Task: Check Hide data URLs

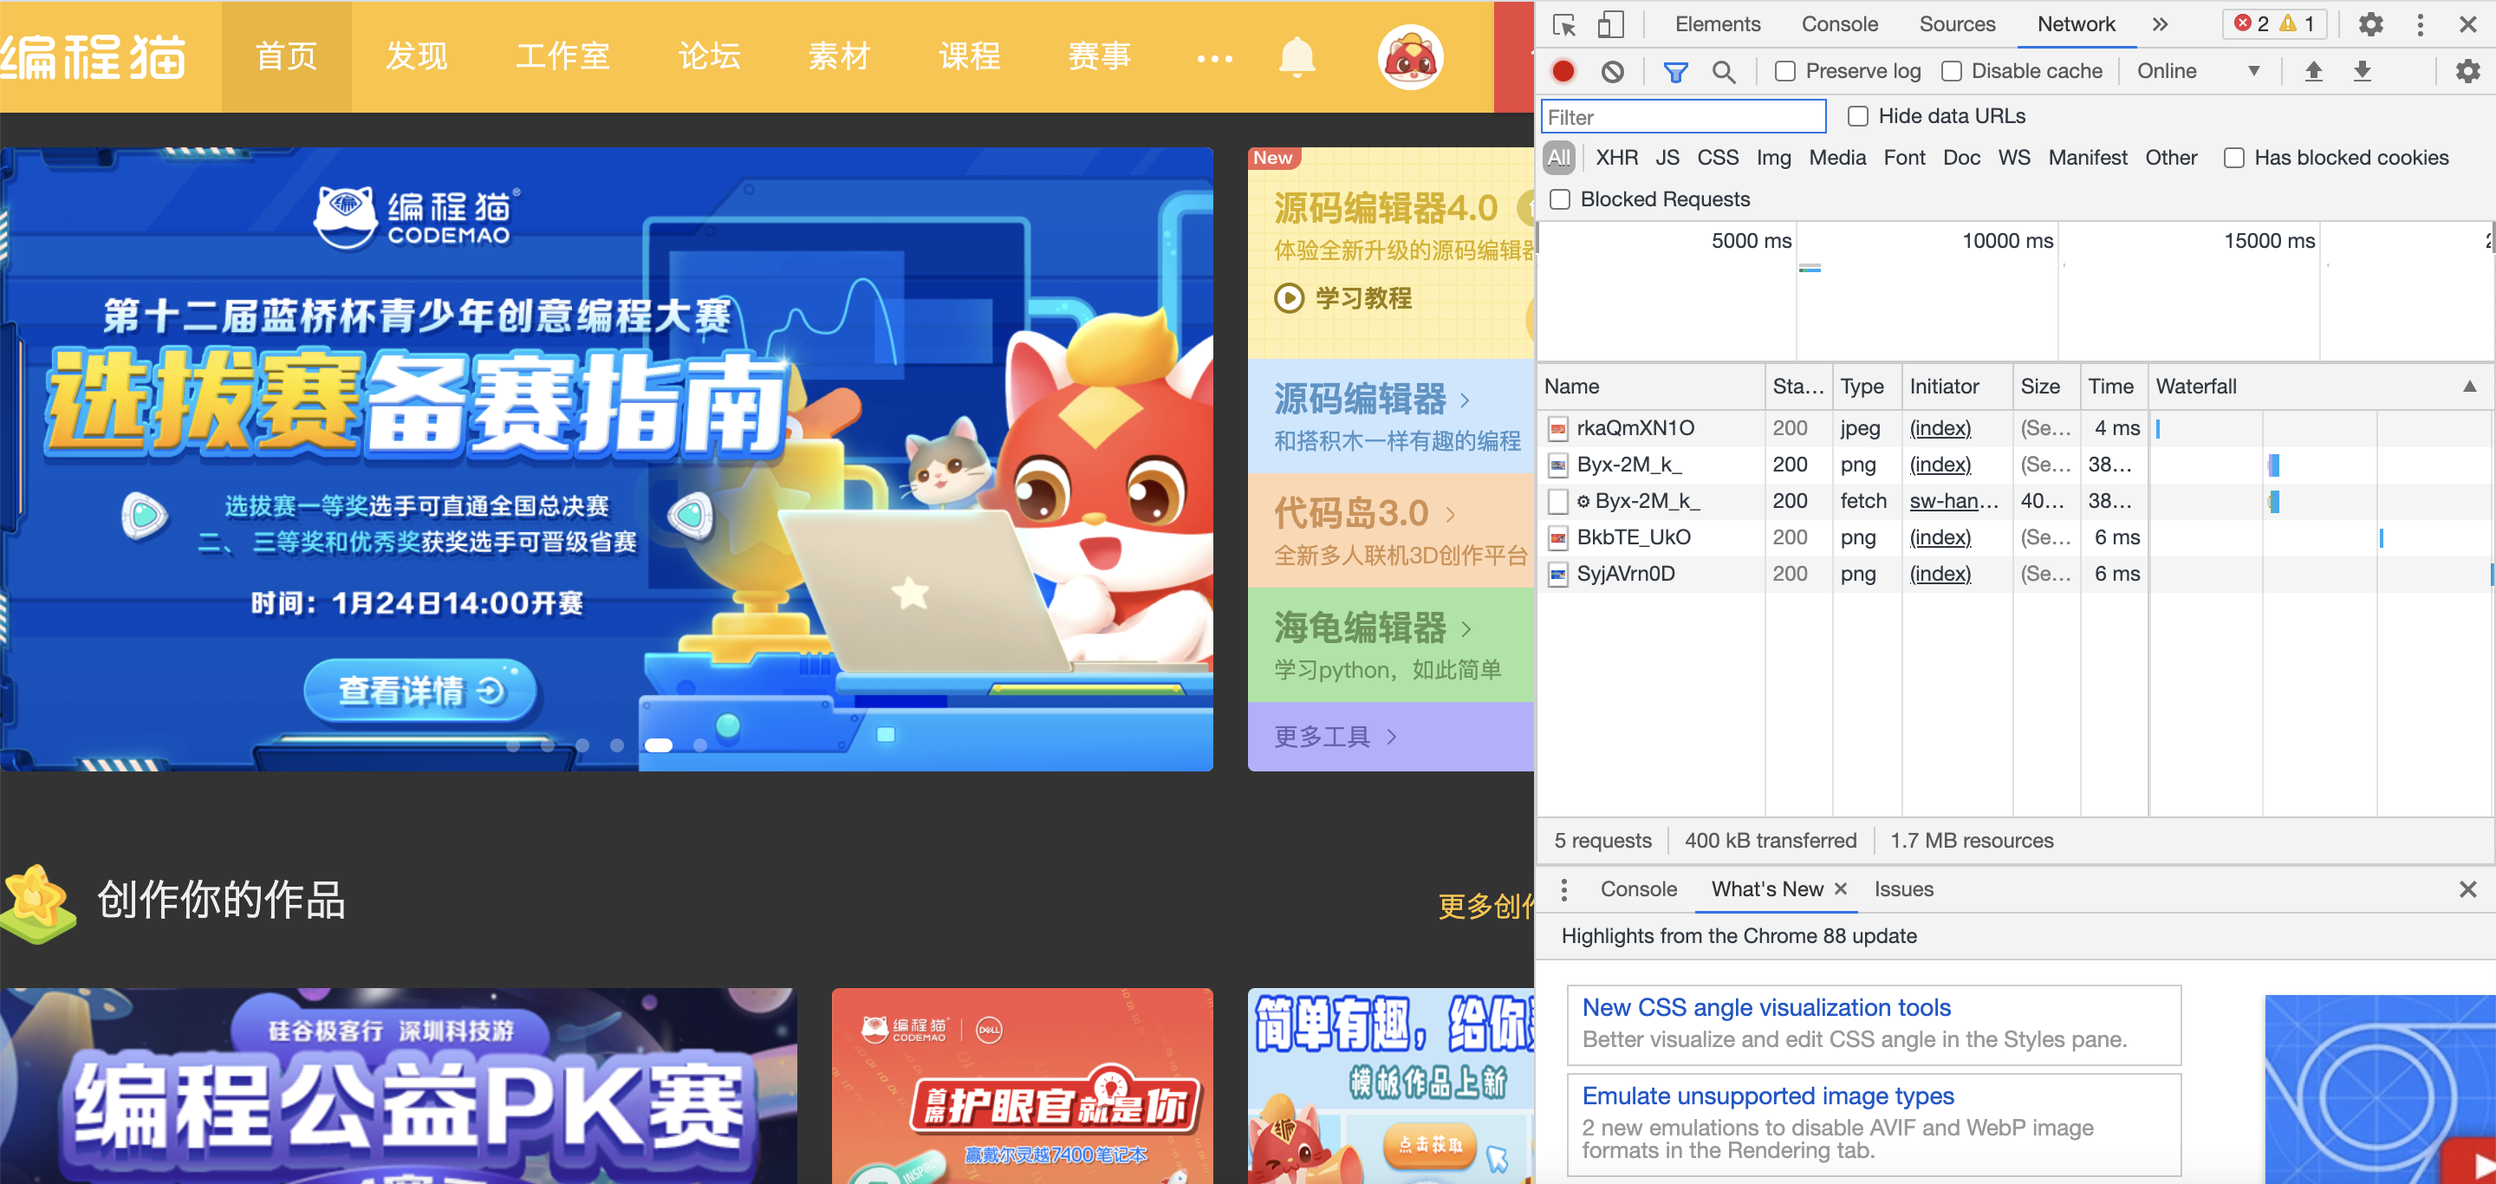Action: pyautogui.click(x=1857, y=116)
